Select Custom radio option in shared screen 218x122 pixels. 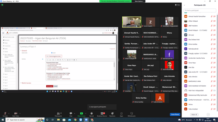click(x=52, y=53)
